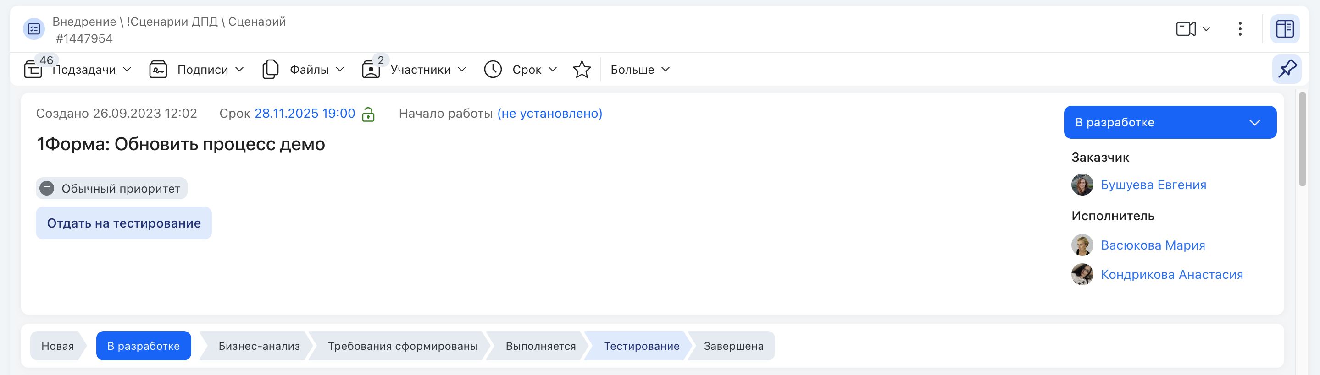1320x375 pixels.
Task: Open the Кондрикова Анастасия profile link
Action: coord(1171,275)
